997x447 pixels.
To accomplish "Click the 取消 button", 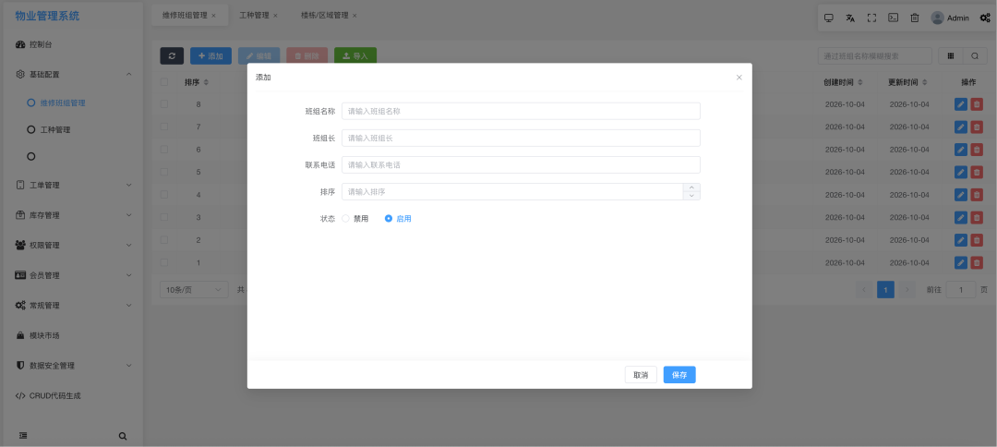I will click(x=641, y=375).
